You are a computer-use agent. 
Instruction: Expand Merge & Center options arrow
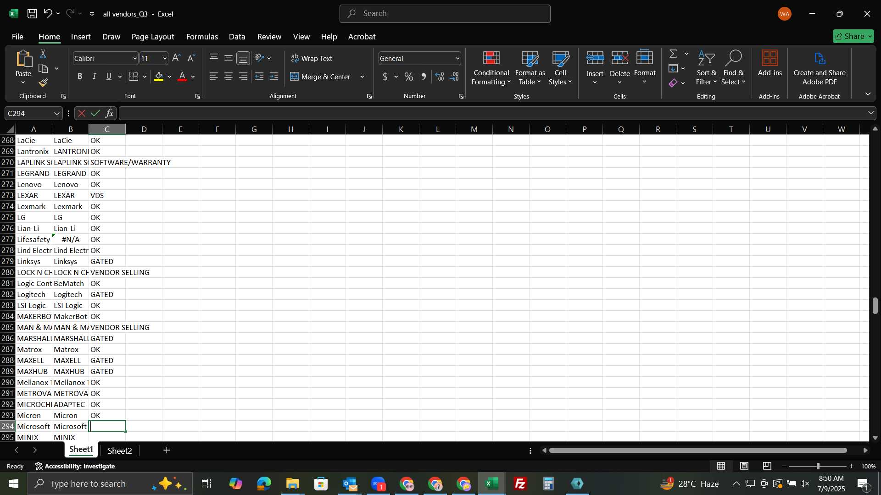(x=362, y=77)
